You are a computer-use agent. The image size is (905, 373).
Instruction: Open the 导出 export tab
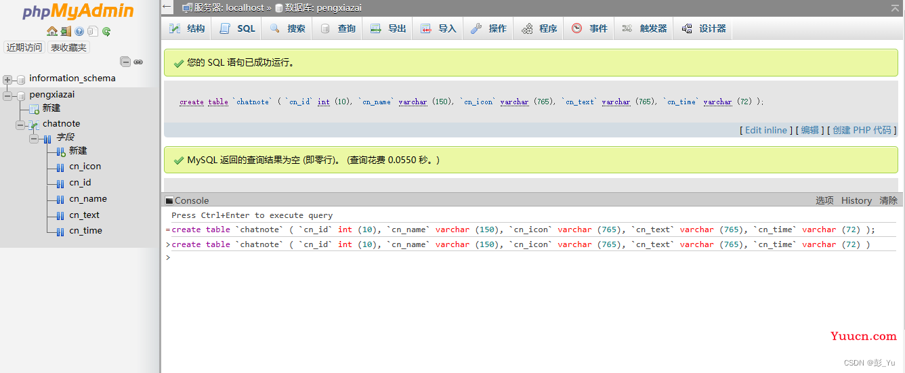pyautogui.click(x=387, y=28)
